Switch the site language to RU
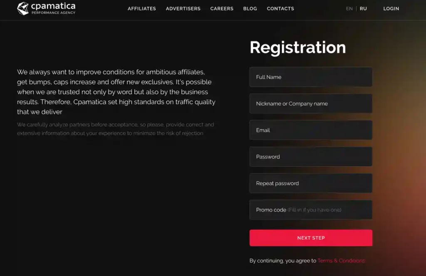This screenshot has height=276, width=426. 363,8
